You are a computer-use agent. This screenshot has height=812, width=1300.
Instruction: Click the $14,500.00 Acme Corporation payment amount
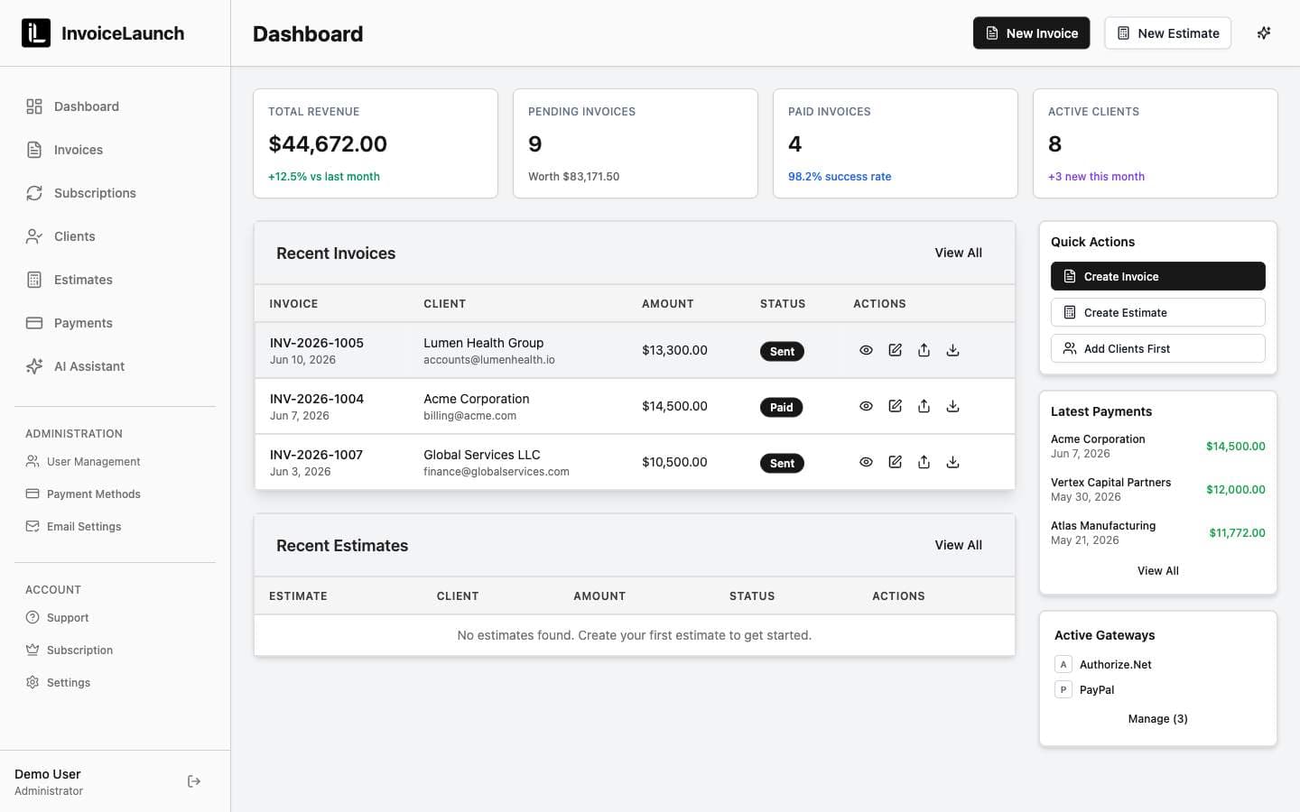pos(1235,446)
